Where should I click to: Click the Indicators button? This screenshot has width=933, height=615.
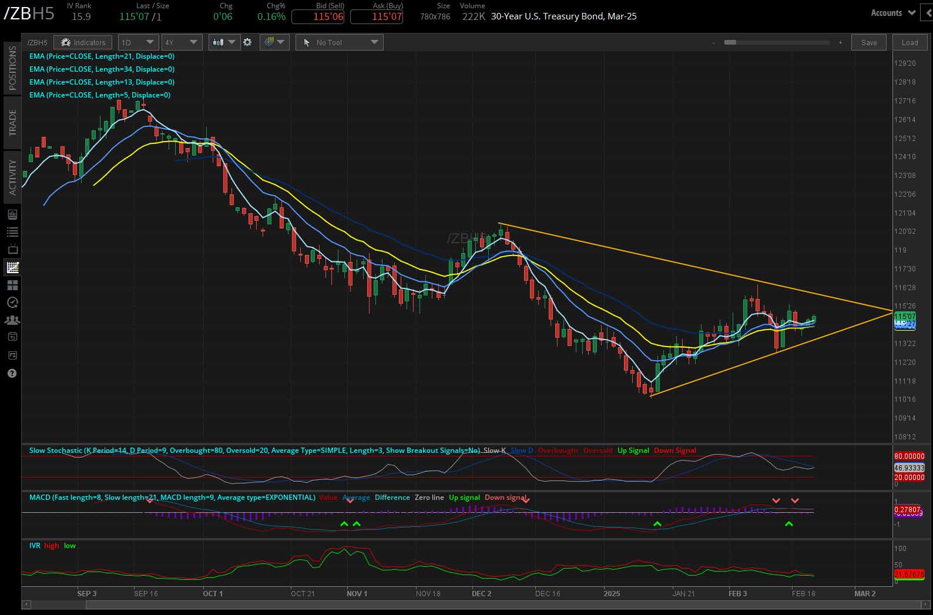coord(83,42)
